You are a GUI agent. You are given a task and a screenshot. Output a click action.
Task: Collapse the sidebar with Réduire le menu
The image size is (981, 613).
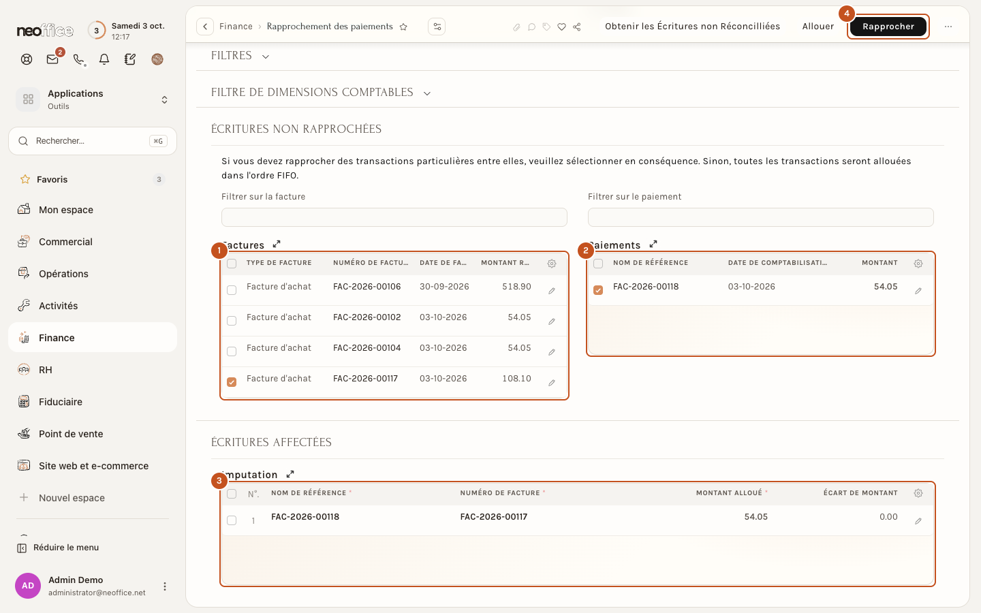tap(59, 548)
